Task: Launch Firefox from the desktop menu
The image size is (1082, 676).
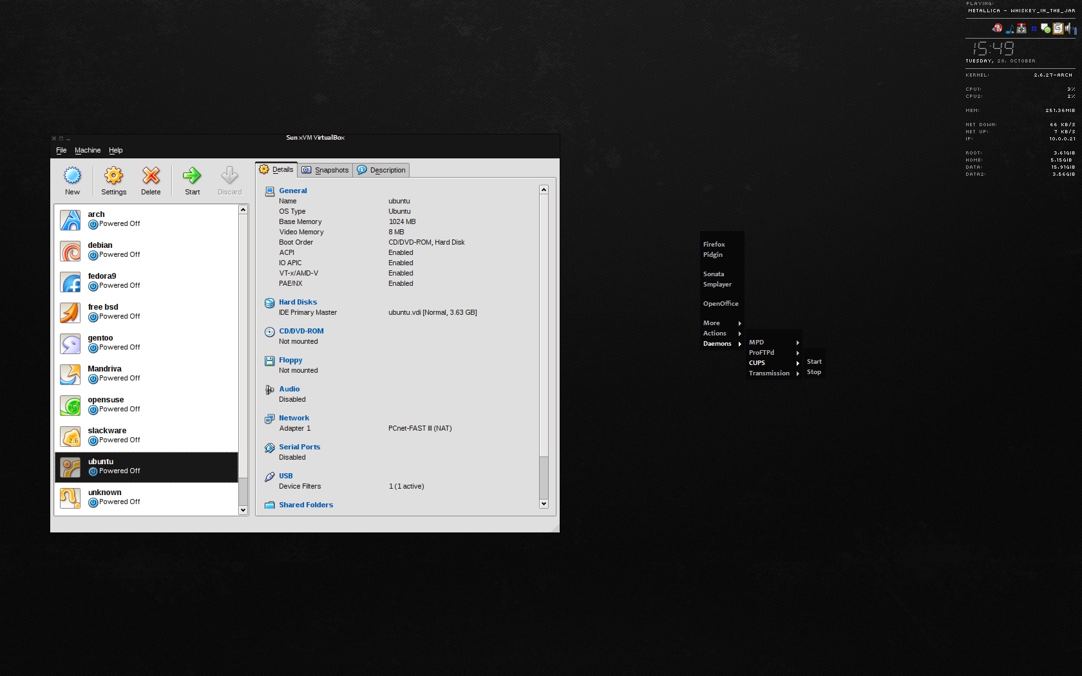Action: pos(714,245)
